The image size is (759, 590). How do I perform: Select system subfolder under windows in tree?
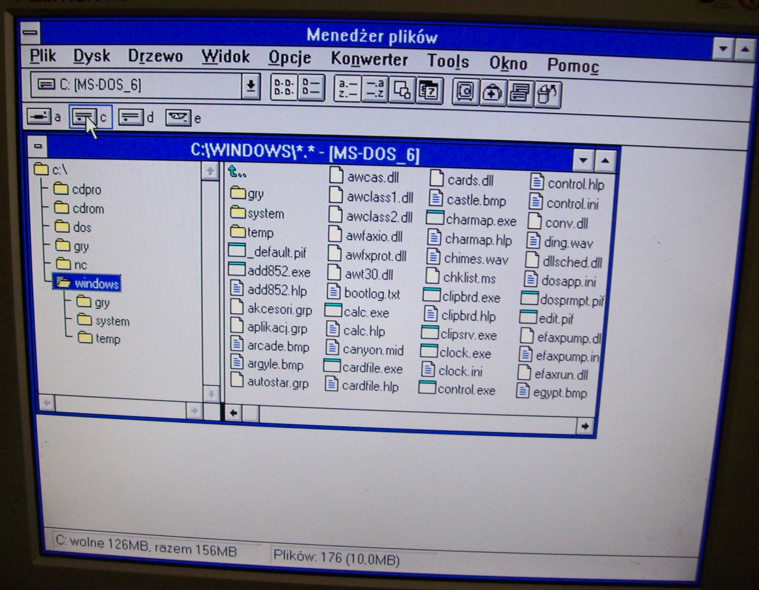tap(103, 321)
